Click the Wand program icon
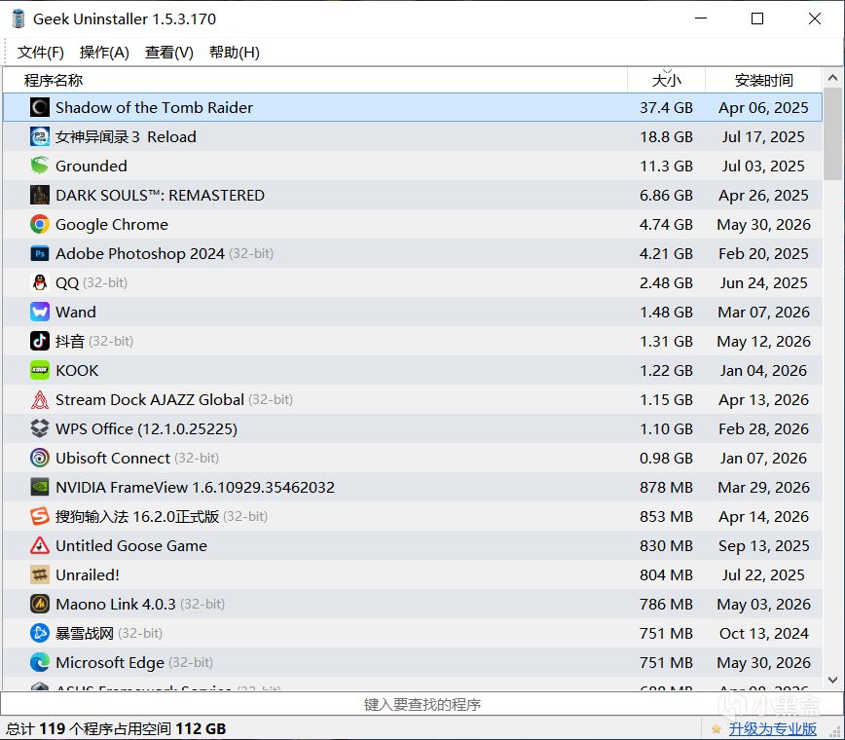This screenshot has width=845, height=740. [39, 312]
